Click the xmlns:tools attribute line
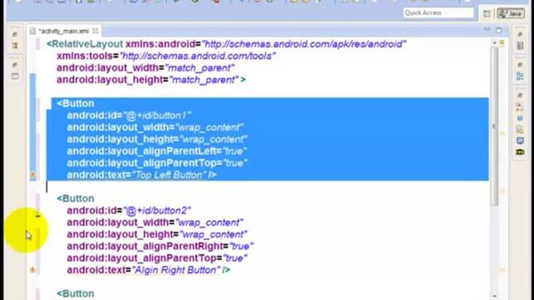The width and height of the screenshot is (534, 300). coord(166,56)
